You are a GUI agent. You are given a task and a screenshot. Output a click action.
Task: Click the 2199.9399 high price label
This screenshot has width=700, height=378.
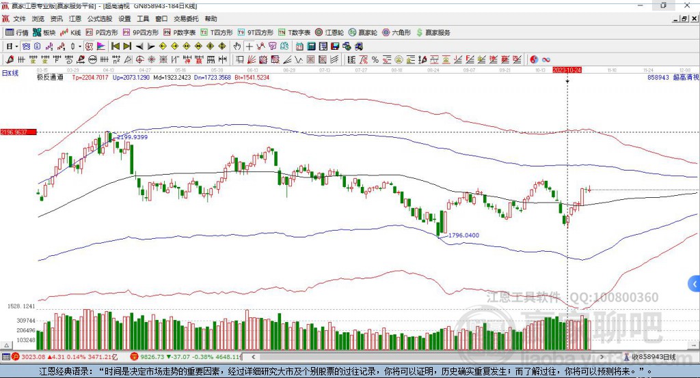(132, 137)
